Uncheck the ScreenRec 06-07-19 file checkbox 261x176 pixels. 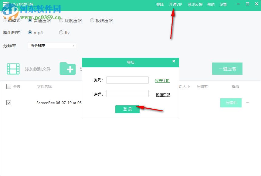[9, 103]
